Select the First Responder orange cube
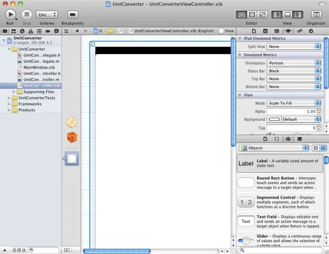 (x=72, y=138)
